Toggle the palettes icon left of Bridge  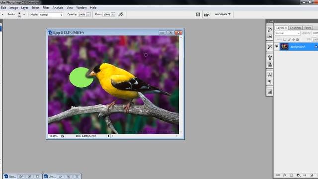198,14
